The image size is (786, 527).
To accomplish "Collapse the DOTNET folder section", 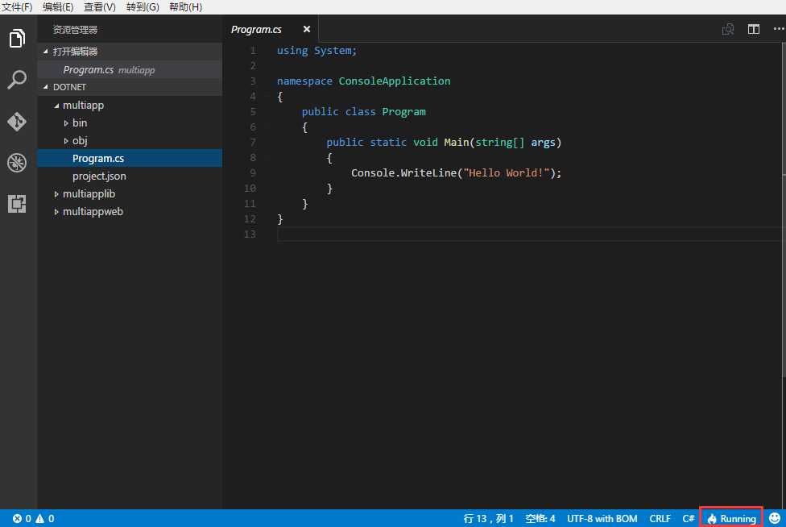I will click(x=46, y=87).
